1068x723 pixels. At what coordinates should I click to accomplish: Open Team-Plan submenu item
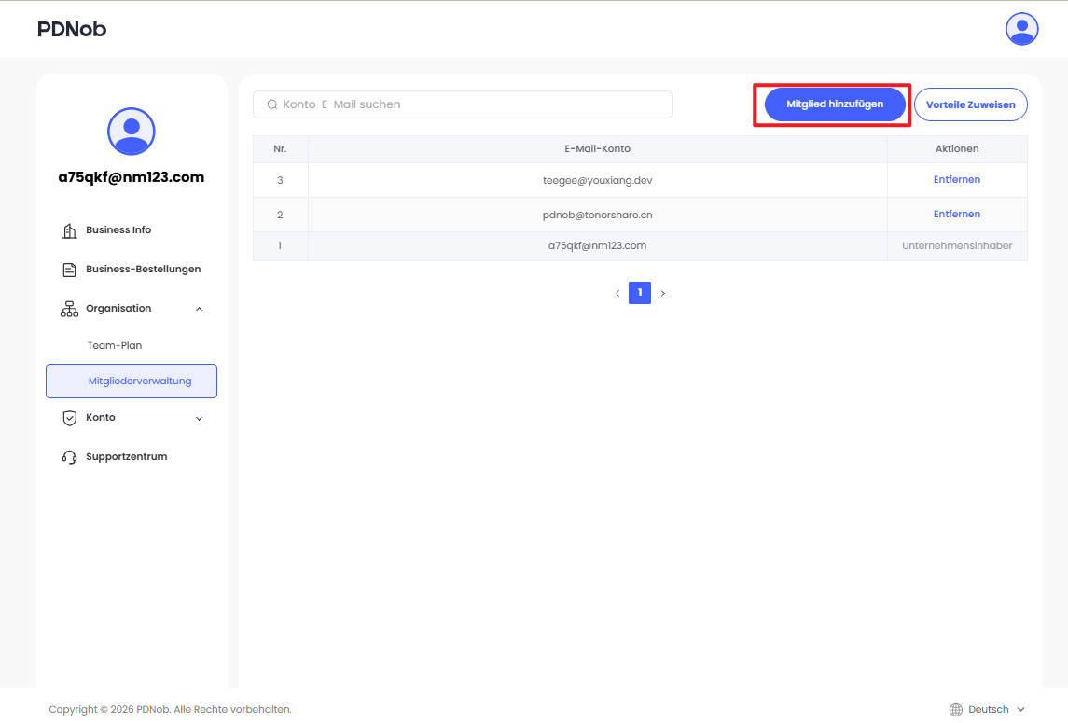tap(115, 345)
